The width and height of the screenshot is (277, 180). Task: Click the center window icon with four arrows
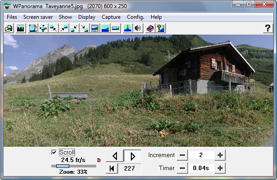[43, 28]
